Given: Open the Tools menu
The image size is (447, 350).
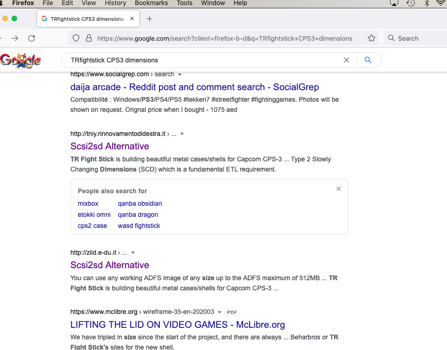Looking at the screenshot, I should [x=184, y=3].
